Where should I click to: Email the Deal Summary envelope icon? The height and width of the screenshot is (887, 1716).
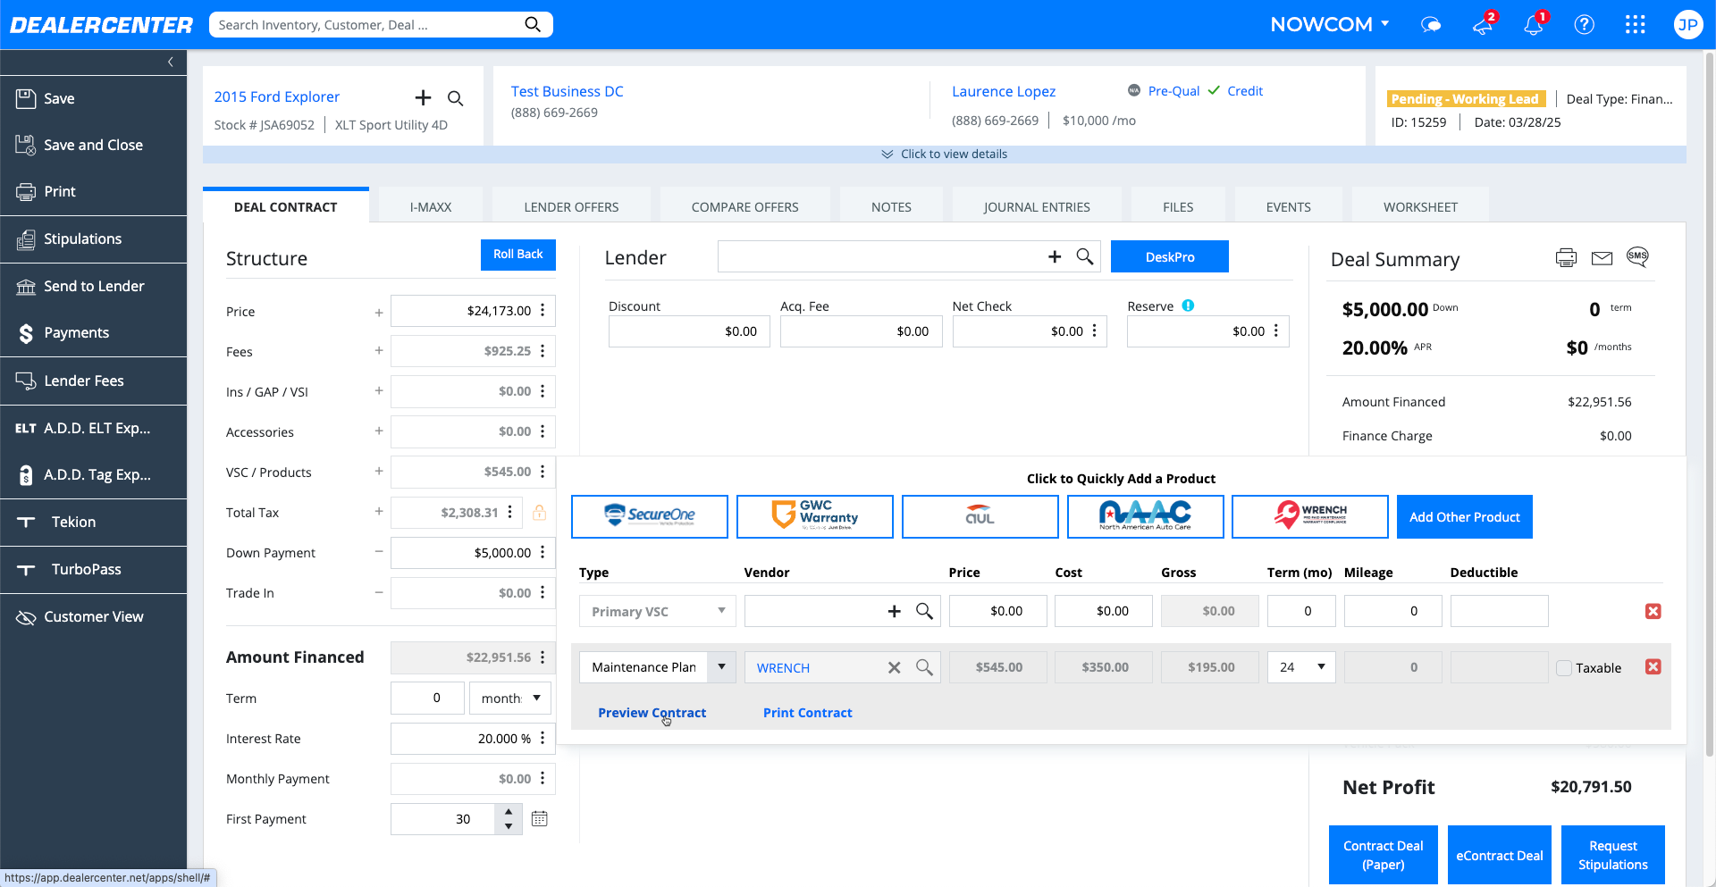(x=1602, y=258)
